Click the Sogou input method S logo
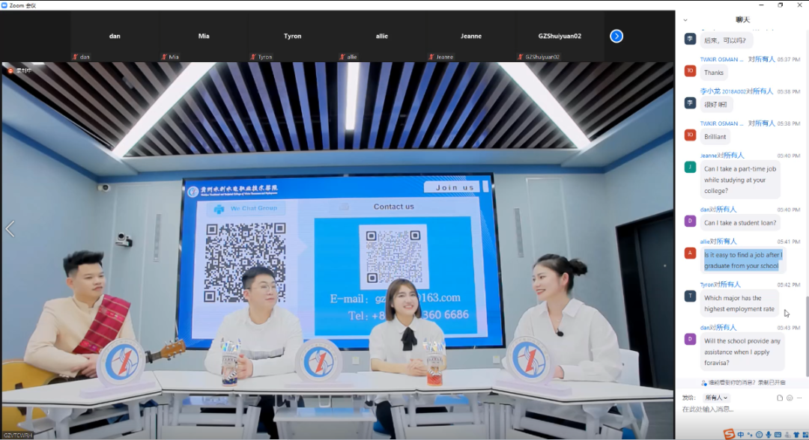This screenshot has height=440, width=809. click(x=729, y=434)
